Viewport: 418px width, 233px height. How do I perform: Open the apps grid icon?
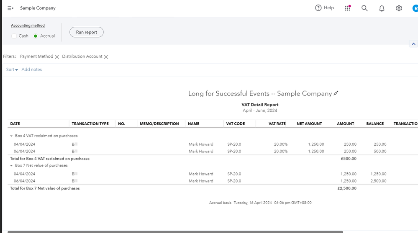pos(348,8)
